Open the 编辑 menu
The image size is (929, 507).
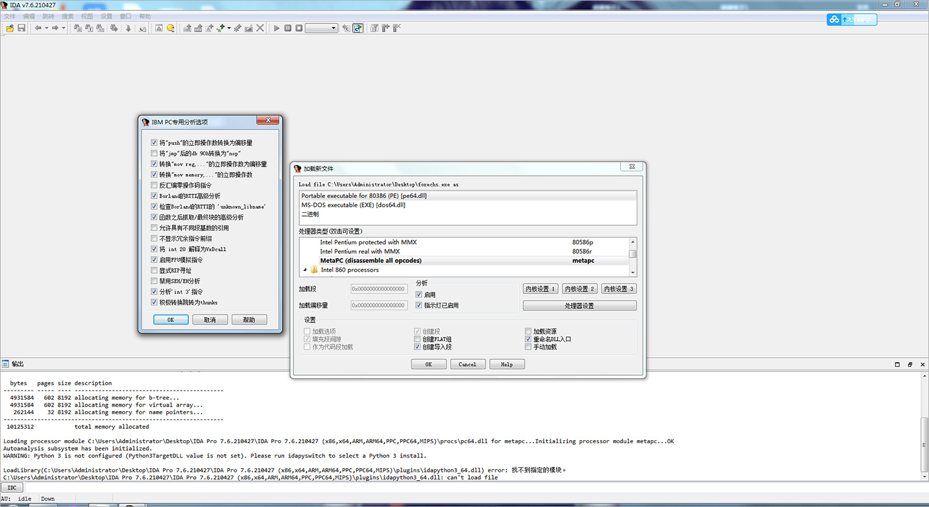[x=29, y=16]
